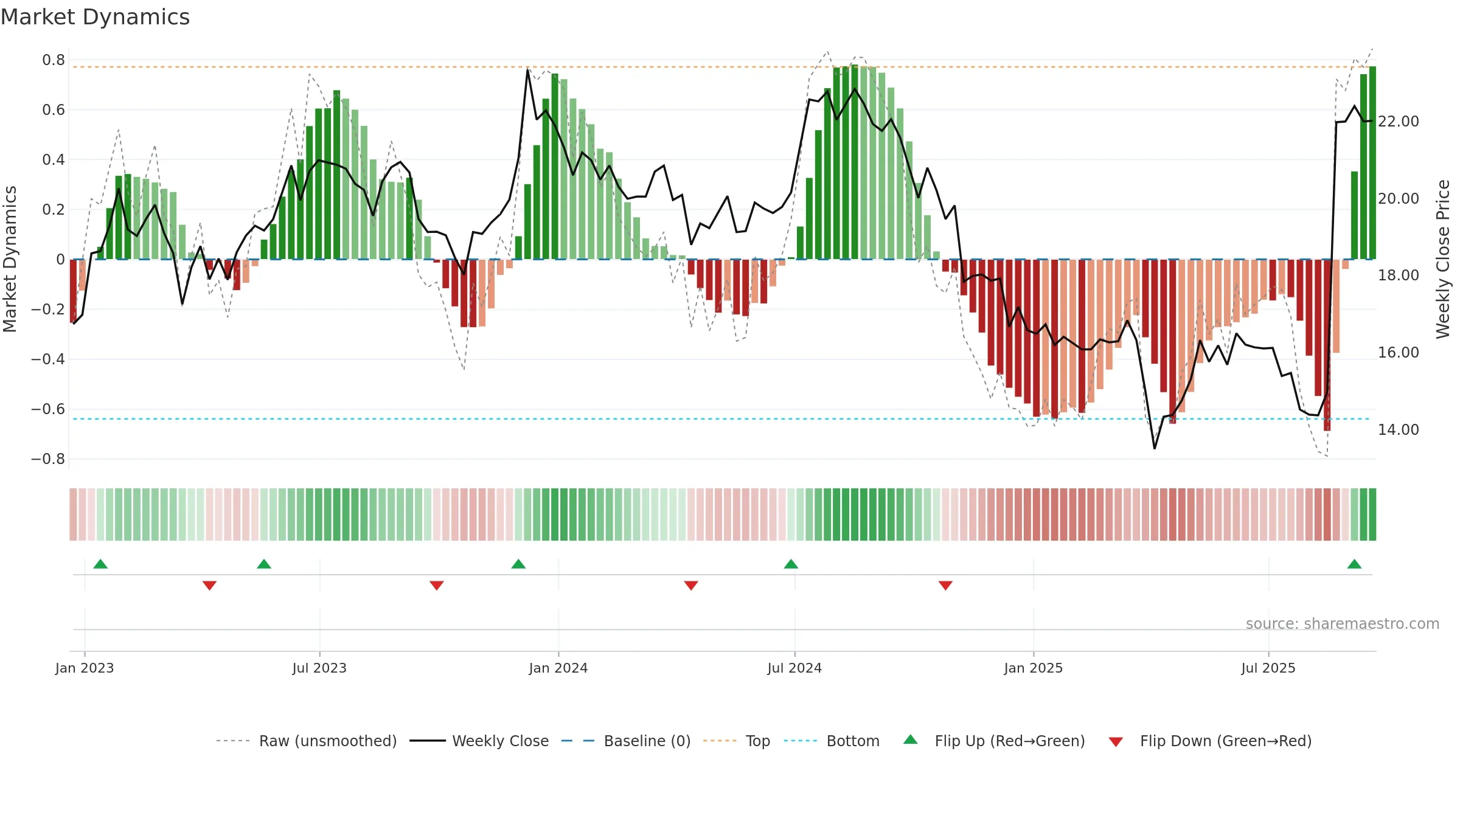This screenshot has width=1460, height=821.
Task: Select the green flip-up marker before Jan 2024
Action: click(518, 564)
